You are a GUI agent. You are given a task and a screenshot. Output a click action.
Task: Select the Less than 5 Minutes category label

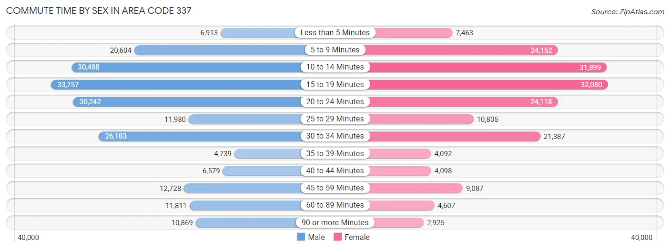click(x=335, y=33)
